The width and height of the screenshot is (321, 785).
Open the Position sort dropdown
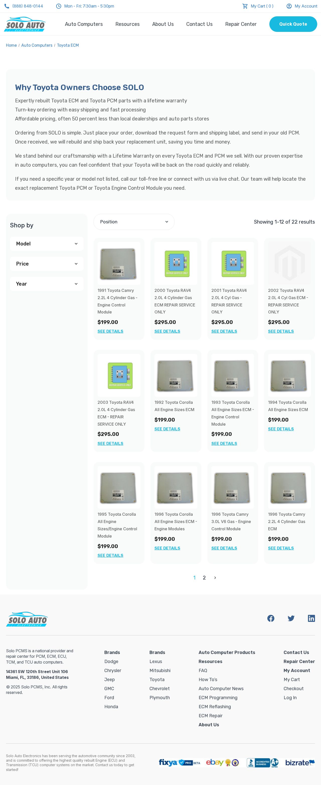pos(134,222)
